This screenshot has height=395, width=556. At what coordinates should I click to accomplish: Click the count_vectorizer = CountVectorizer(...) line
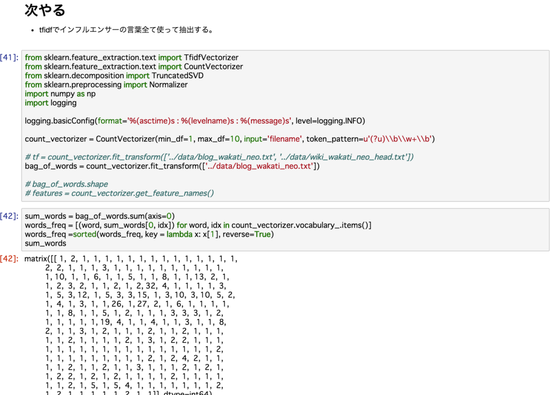(x=230, y=139)
